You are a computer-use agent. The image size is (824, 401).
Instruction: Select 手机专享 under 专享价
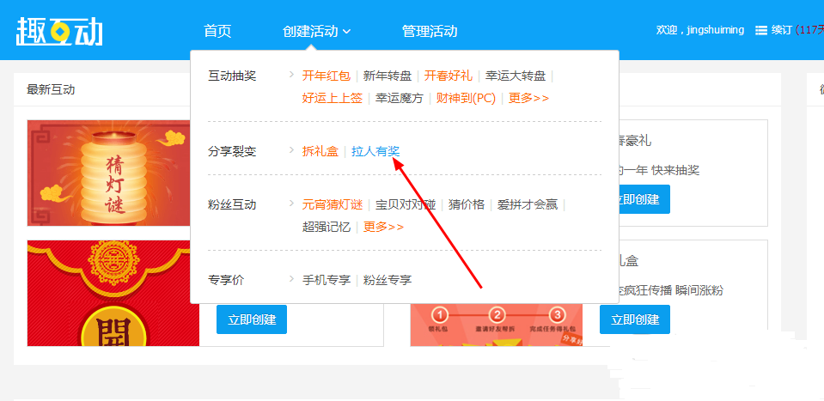326,280
